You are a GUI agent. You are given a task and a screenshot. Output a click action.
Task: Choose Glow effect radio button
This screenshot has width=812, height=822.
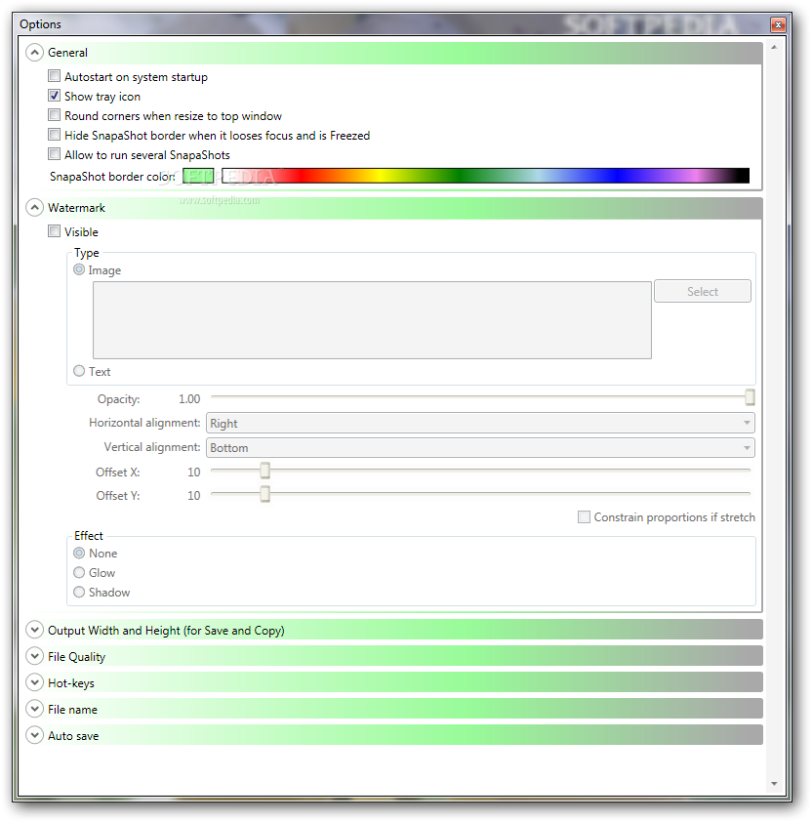pos(79,572)
